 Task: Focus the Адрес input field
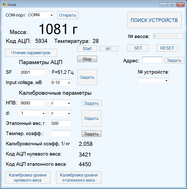pos(152,60)
